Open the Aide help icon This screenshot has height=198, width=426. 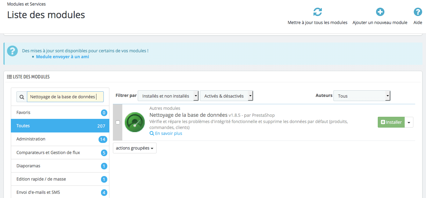418,12
